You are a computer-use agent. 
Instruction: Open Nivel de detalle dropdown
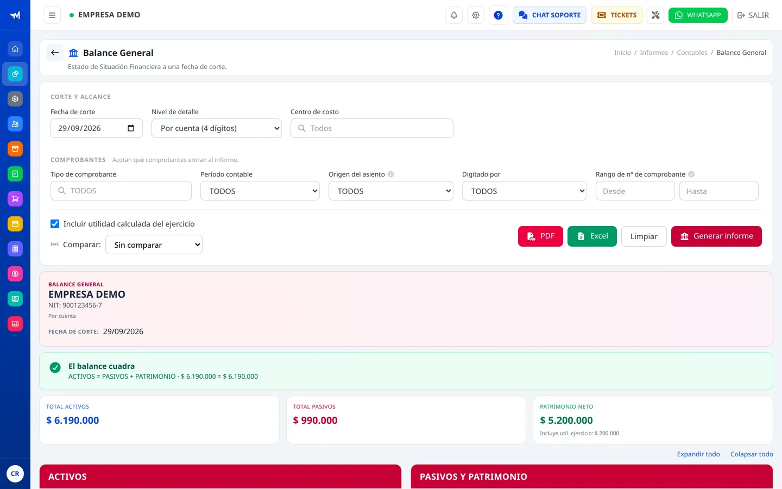point(217,128)
